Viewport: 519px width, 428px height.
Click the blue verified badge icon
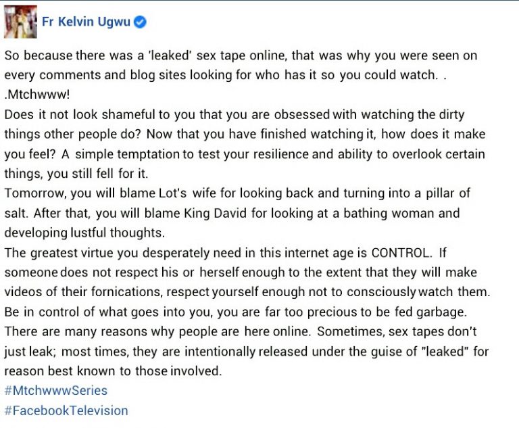tap(140, 22)
